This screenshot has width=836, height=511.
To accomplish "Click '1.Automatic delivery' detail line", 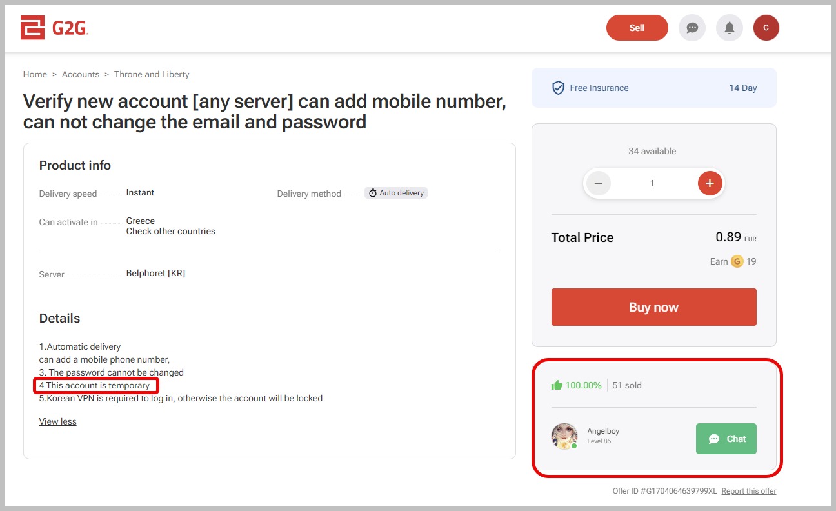I will [80, 346].
